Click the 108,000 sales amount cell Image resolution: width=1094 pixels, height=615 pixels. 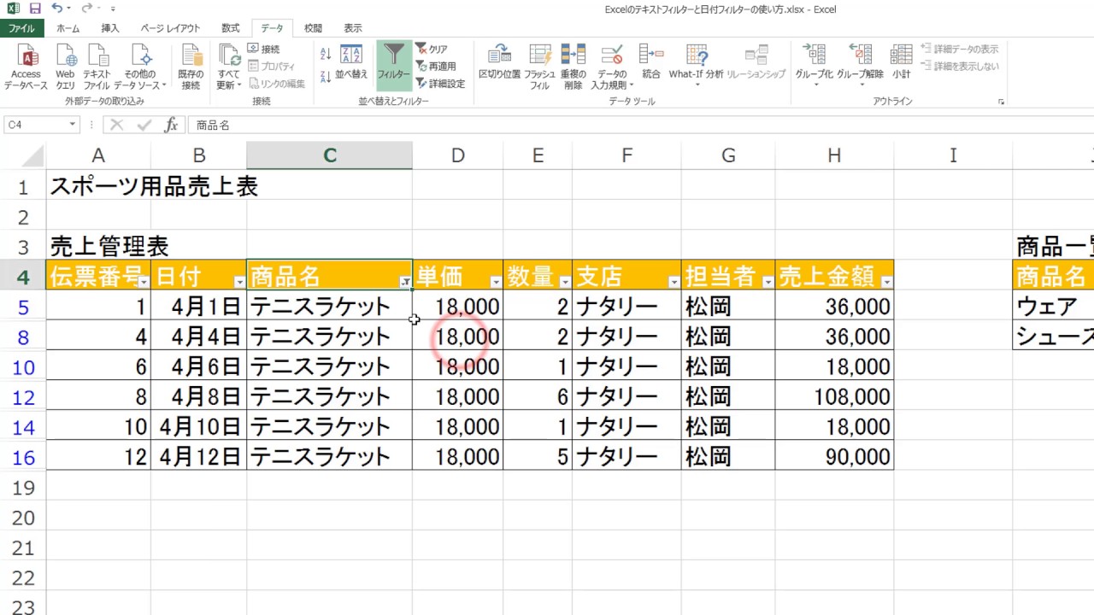834,396
